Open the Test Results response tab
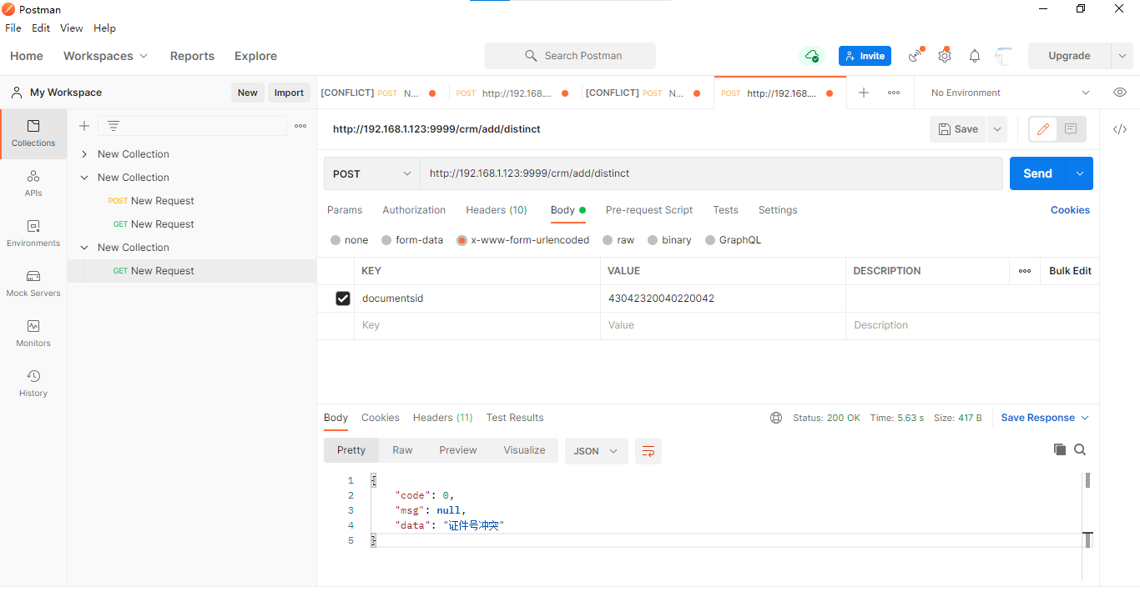 515,418
